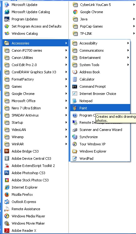Click the Adobe Bridge CS3 icon
Screen dimensions: 136x234
(x=7, y=151)
